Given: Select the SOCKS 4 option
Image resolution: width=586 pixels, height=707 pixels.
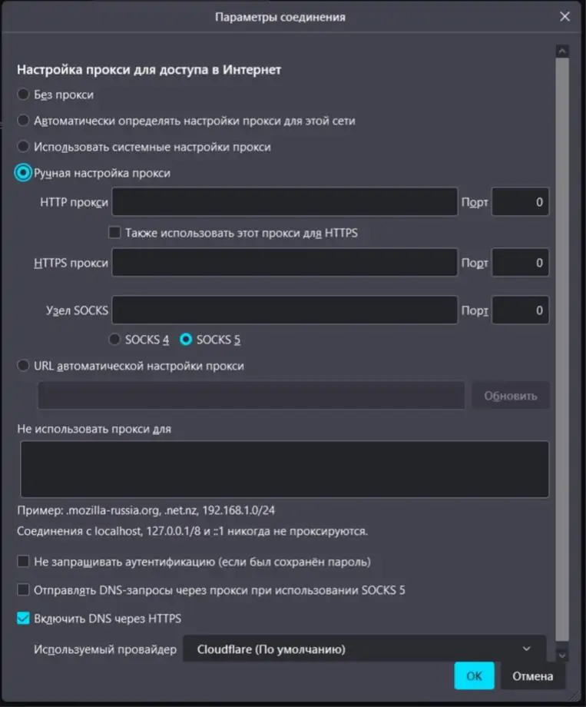Looking at the screenshot, I should click(x=114, y=339).
